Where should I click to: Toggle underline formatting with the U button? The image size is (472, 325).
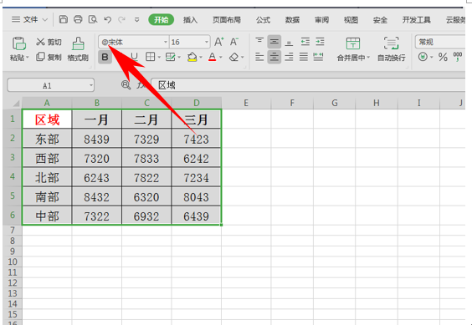[134, 57]
